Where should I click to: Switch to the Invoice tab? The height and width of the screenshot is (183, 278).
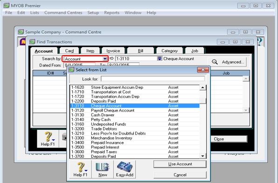tap(113, 51)
